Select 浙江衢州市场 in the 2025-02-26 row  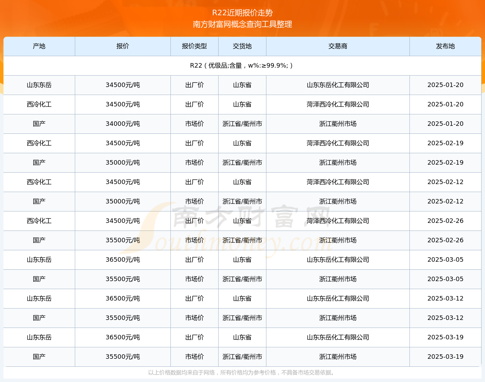pyautogui.click(x=338, y=240)
